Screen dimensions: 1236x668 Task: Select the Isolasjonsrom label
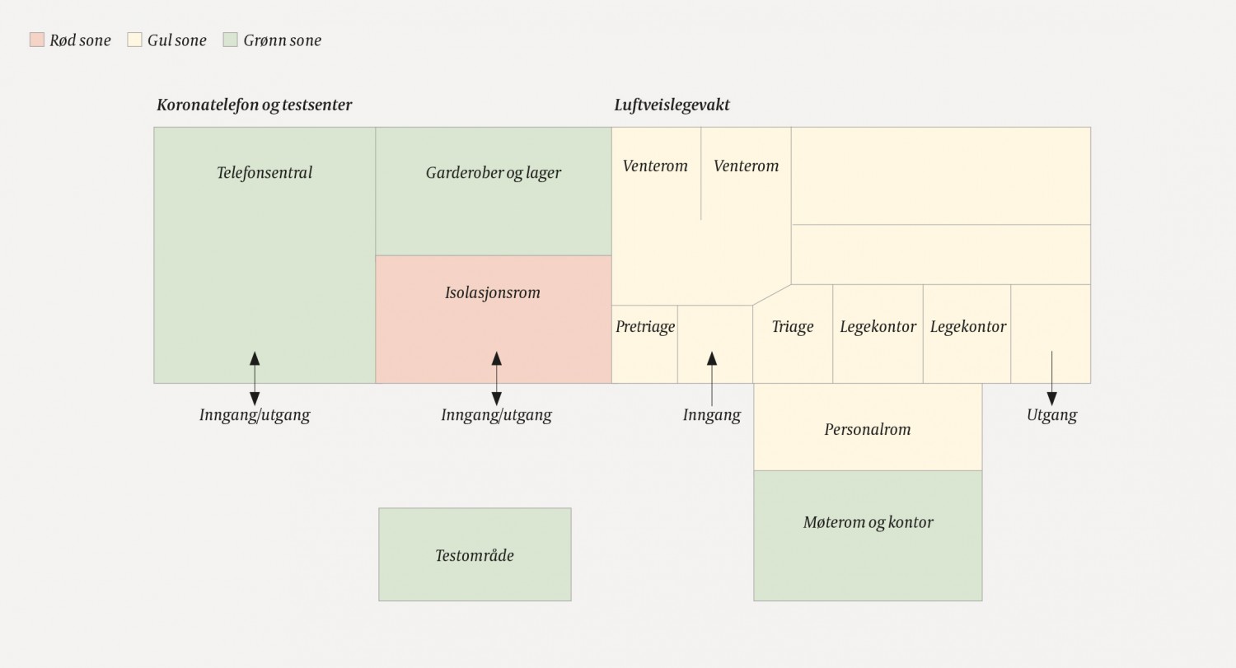pos(493,292)
